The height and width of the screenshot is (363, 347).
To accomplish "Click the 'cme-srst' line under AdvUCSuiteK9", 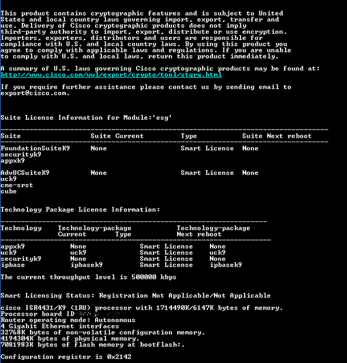I will click(17, 185).
